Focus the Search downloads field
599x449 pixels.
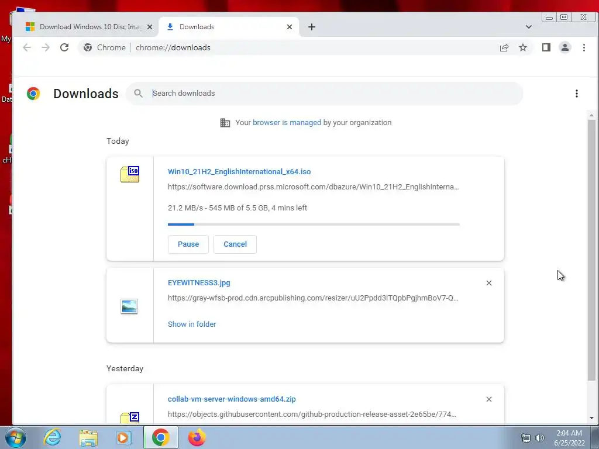(325, 93)
